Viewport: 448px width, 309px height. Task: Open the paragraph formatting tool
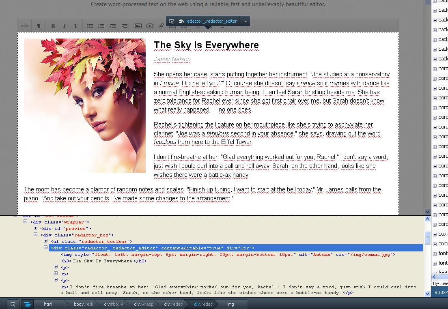(39, 26)
